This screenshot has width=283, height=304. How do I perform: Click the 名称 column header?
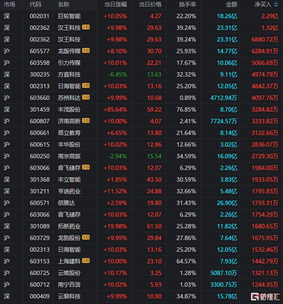64,4
